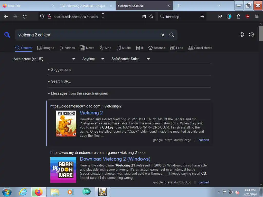
Task: Clear the SearXNG search query
Action: coord(163,35)
